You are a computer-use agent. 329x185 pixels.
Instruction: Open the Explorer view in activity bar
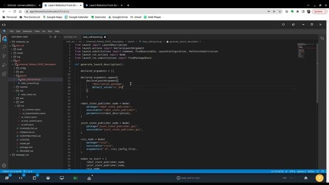tap(4, 38)
